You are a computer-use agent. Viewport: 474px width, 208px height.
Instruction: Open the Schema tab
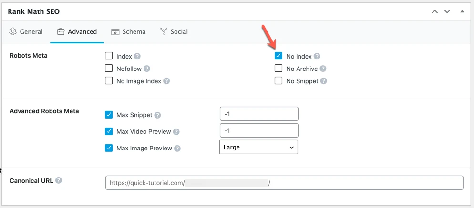tap(128, 32)
